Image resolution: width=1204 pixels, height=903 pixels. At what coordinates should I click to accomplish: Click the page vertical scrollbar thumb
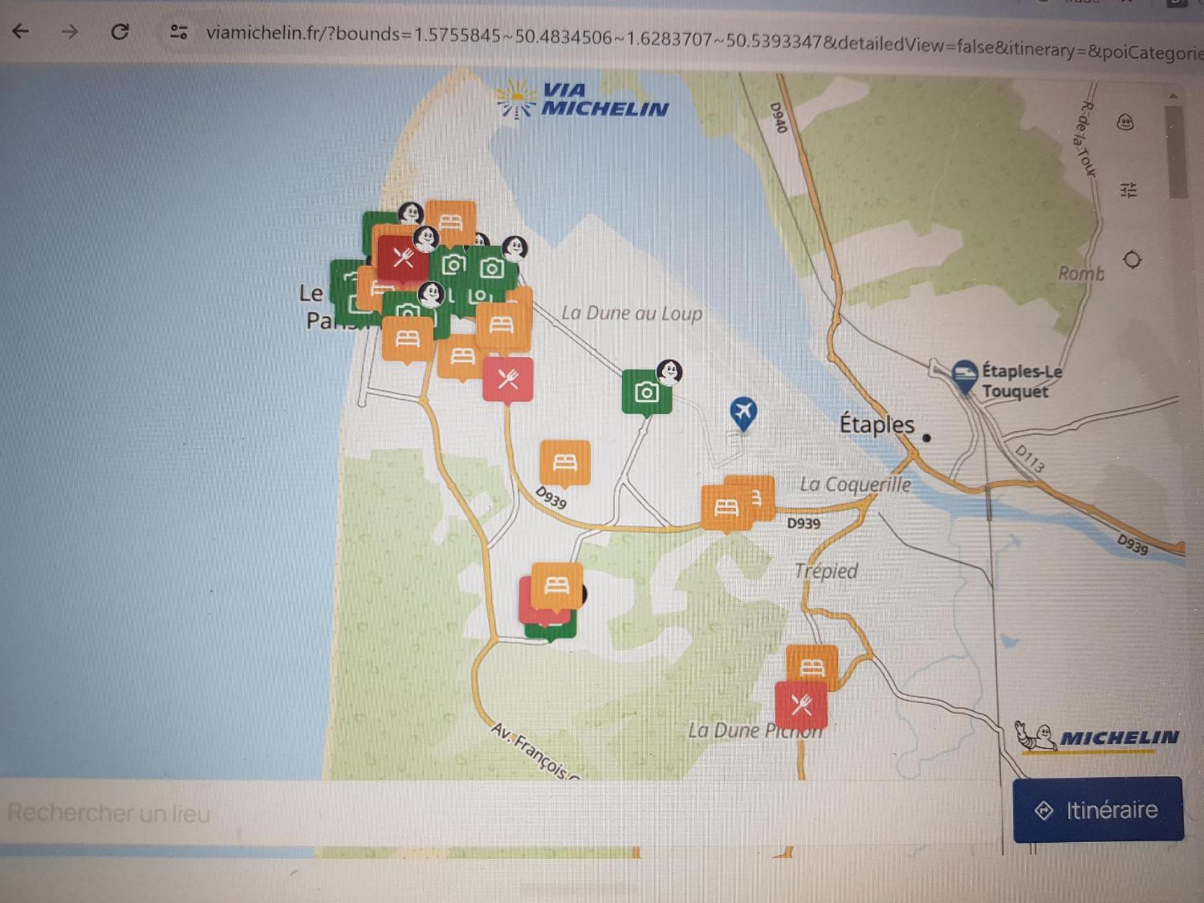[x=1176, y=152]
